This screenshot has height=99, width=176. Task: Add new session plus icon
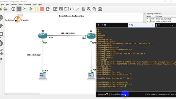click(159, 25)
